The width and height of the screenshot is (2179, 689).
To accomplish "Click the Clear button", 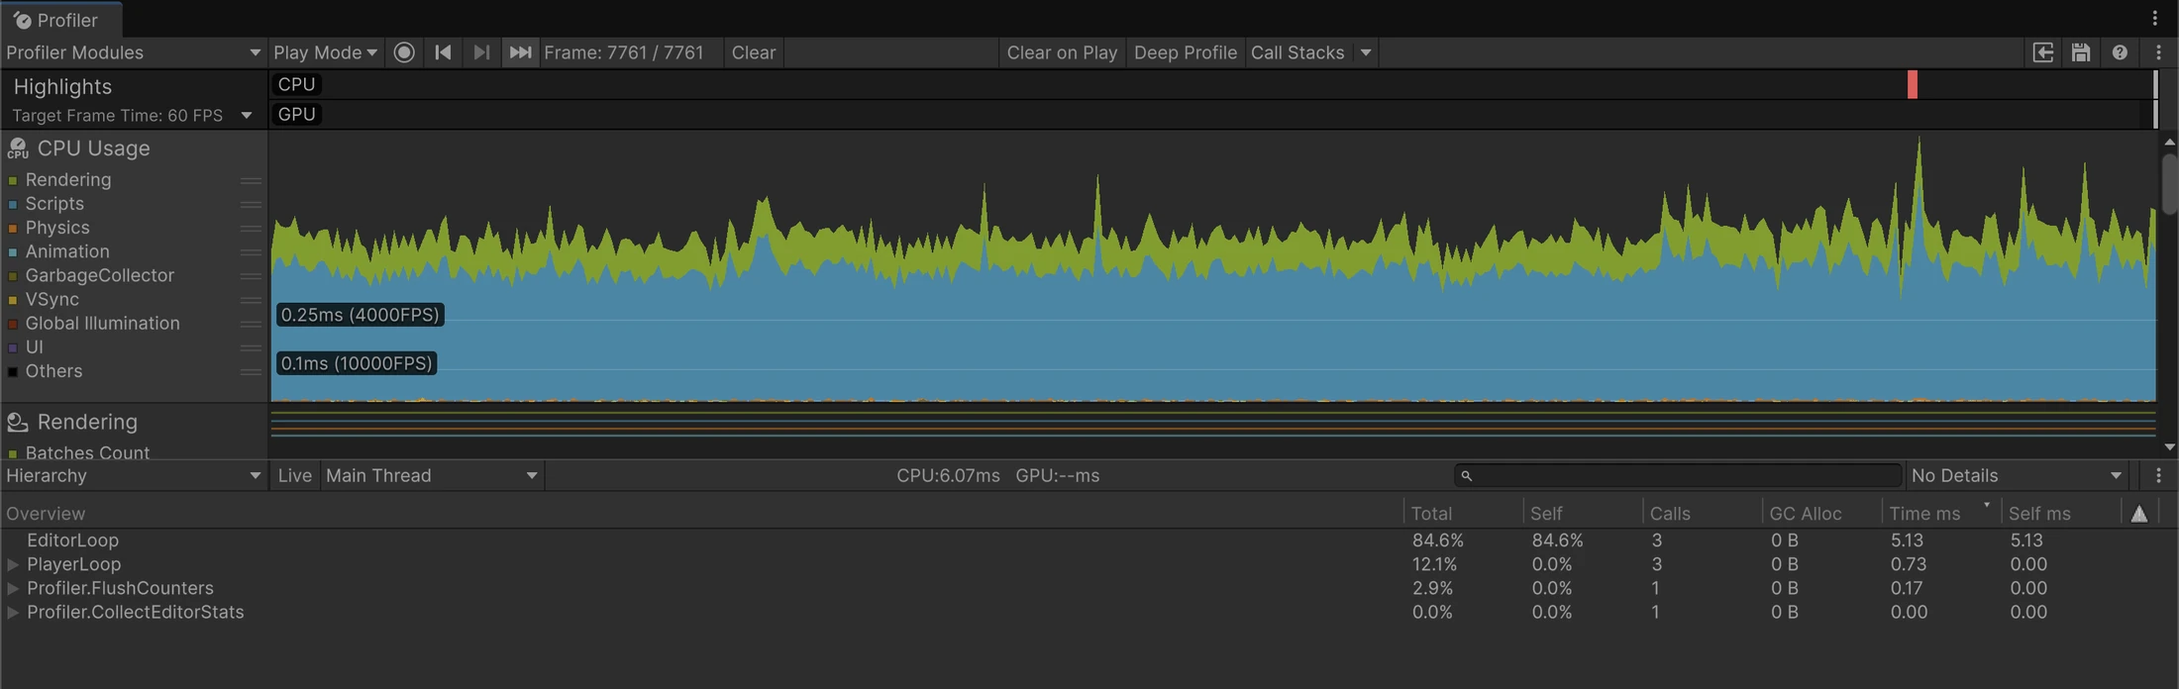I will [754, 52].
